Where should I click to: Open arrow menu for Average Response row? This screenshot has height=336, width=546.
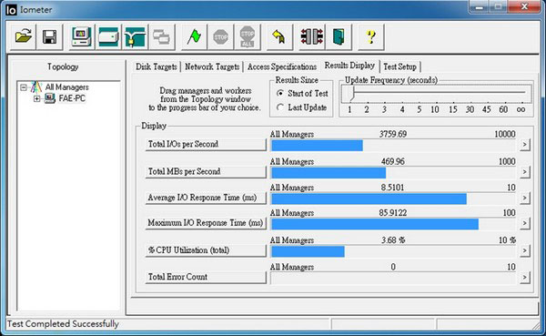[525, 198]
